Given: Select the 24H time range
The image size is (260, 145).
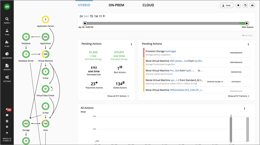Looking at the screenshot, I should (86, 16).
